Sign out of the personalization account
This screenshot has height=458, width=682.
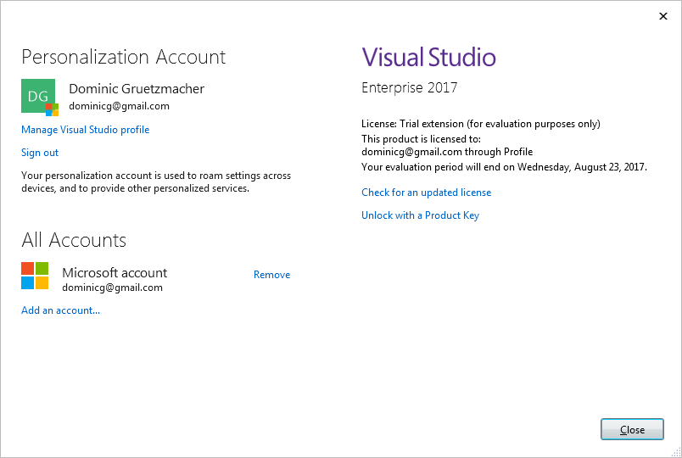(40, 153)
